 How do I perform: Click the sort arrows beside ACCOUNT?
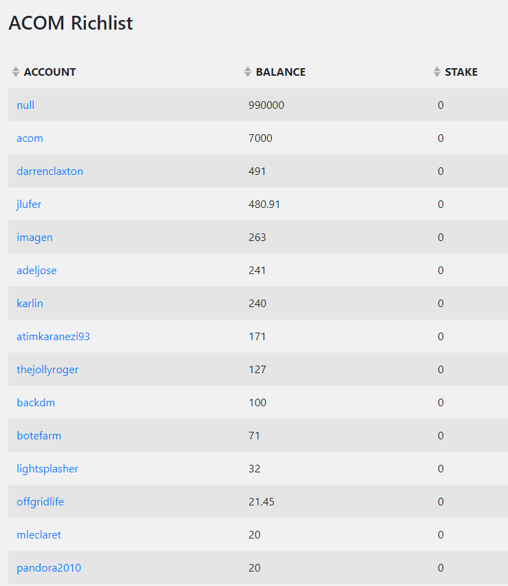coord(15,72)
